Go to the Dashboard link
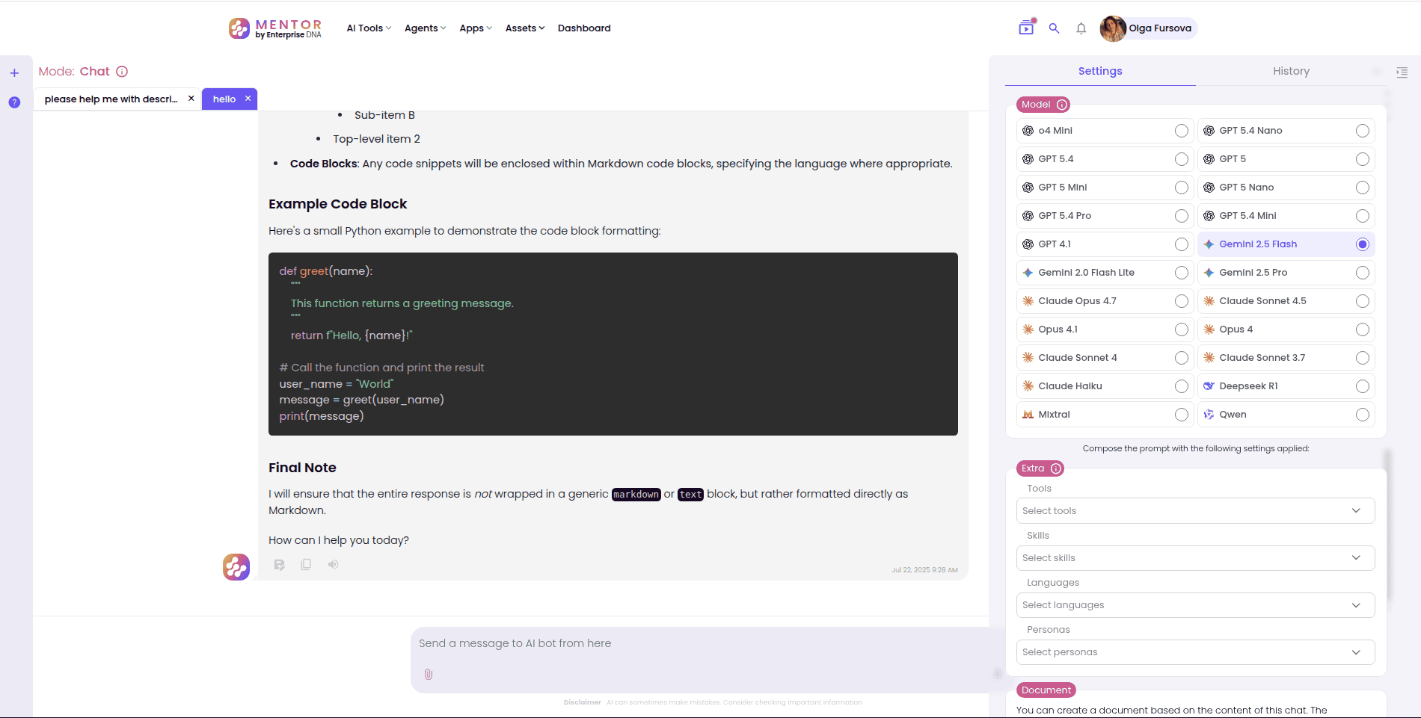The height and width of the screenshot is (718, 1421). click(584, 28)
